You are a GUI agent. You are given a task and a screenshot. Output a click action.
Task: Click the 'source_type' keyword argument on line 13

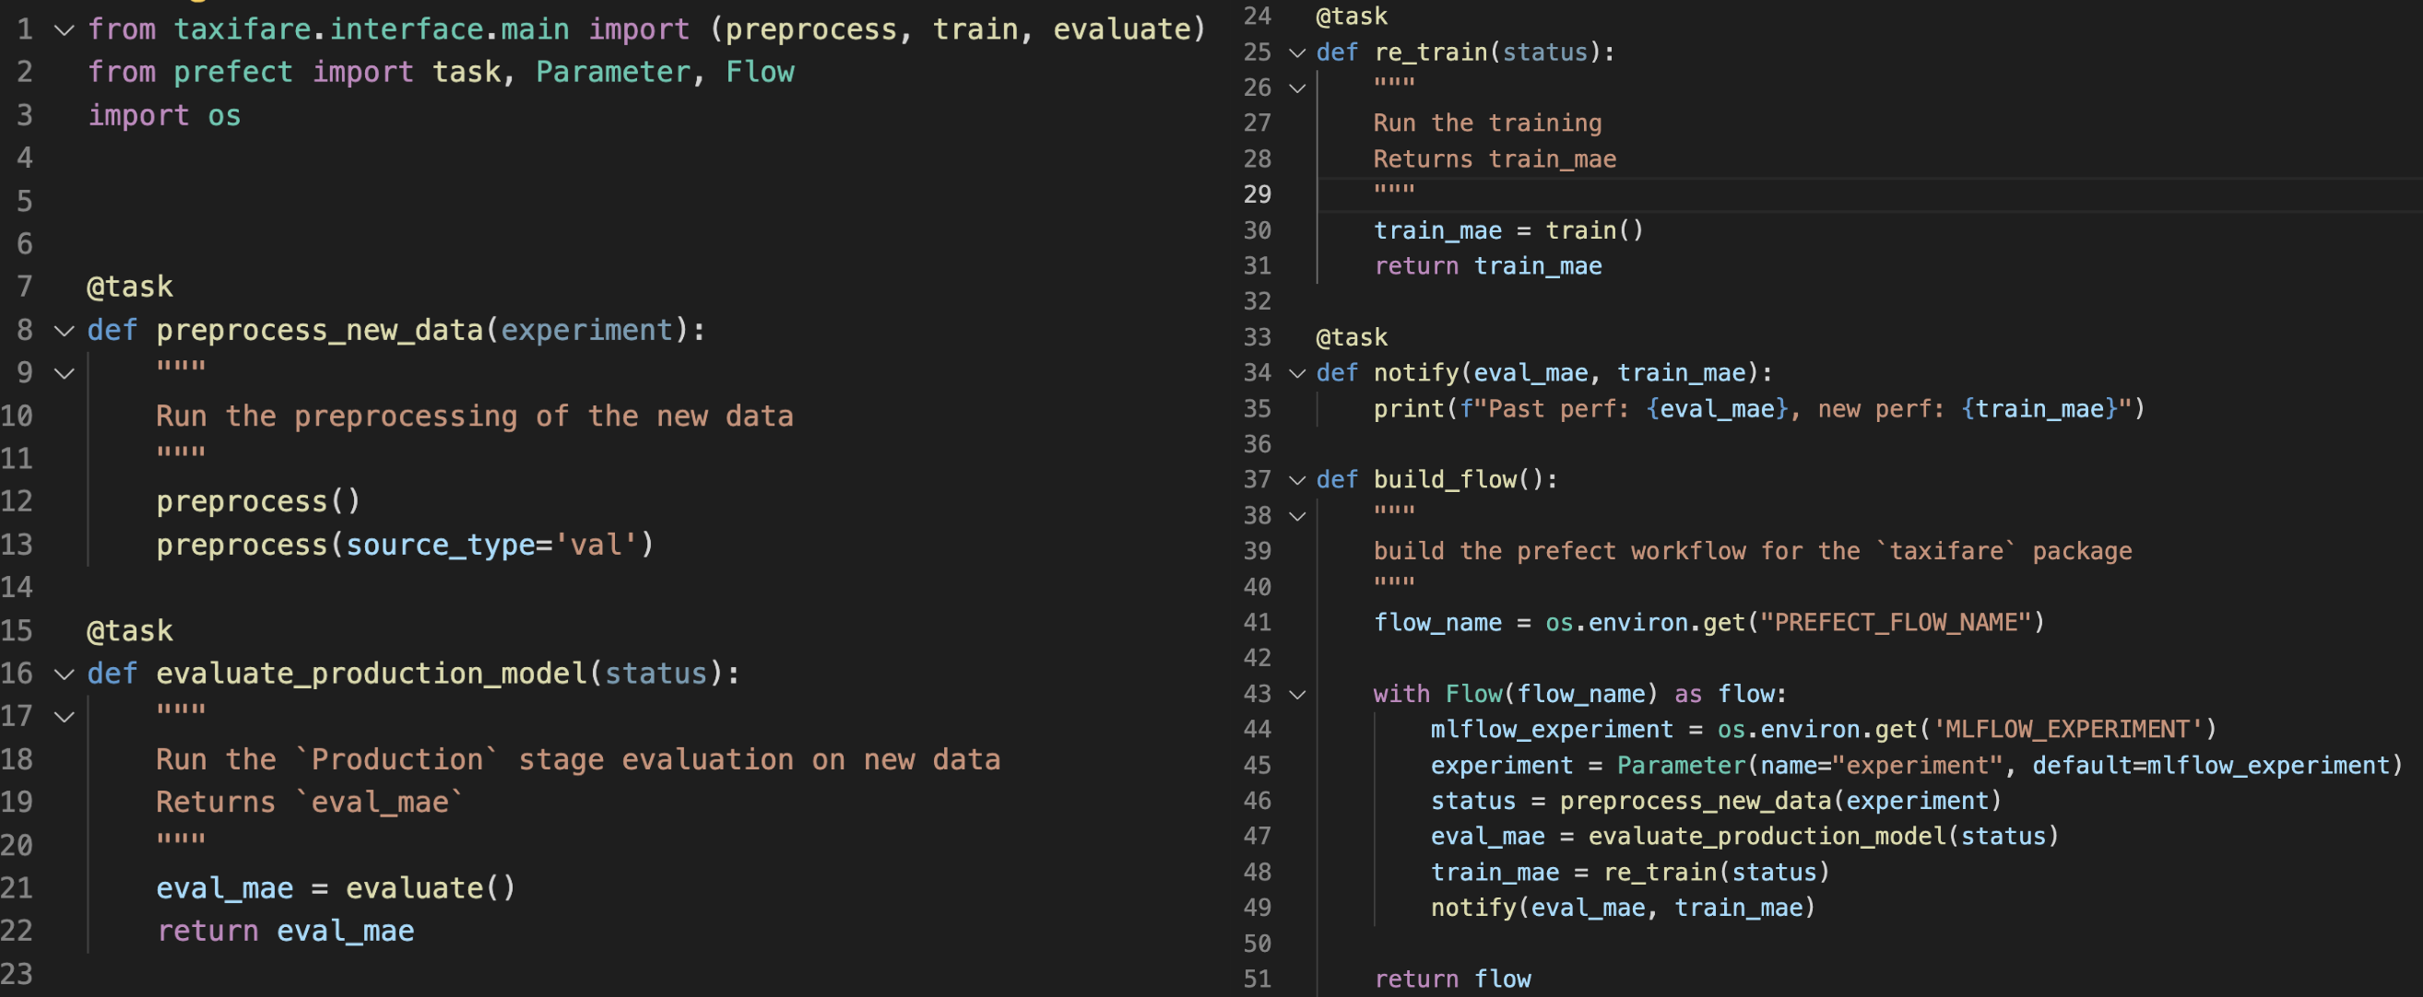coord(440,545)
